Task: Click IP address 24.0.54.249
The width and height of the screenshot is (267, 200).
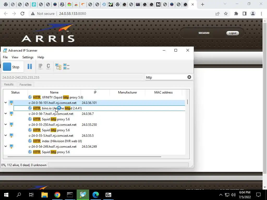Action: (89, 147)
